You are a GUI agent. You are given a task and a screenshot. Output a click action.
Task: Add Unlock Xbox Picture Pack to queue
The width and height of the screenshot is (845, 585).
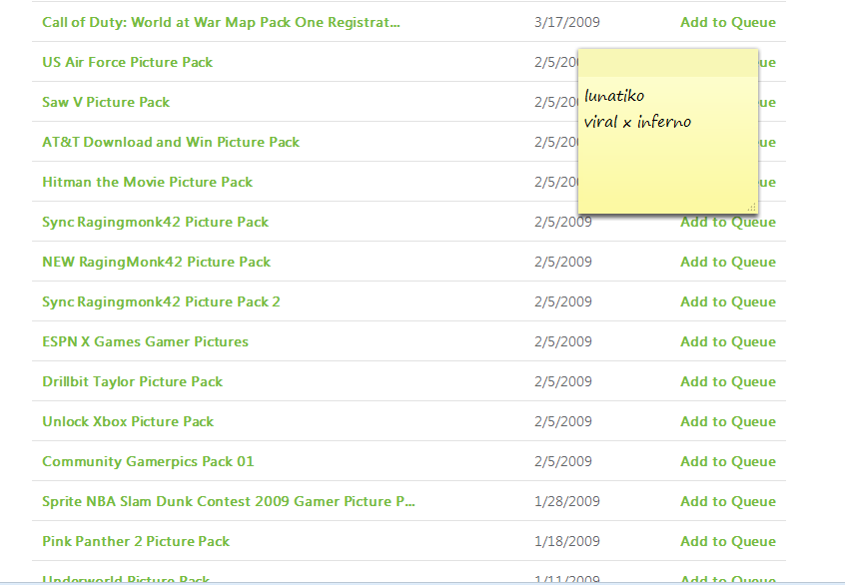(728, 421)
